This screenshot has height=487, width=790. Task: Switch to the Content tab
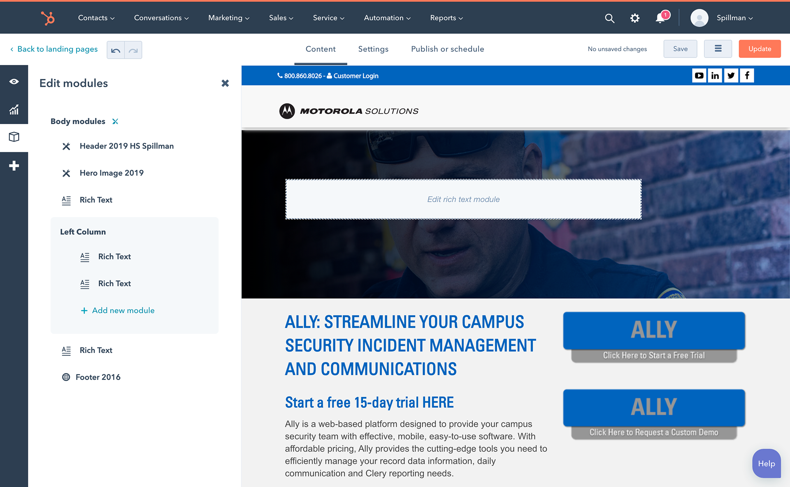(x=321, y=49)
